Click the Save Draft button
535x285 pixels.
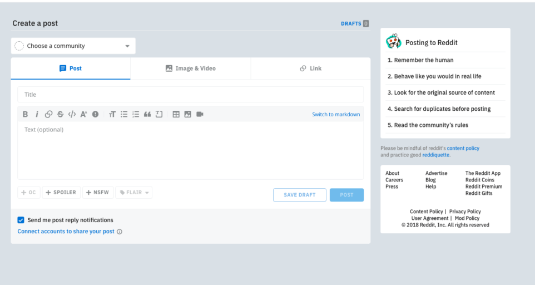[300, 195]
